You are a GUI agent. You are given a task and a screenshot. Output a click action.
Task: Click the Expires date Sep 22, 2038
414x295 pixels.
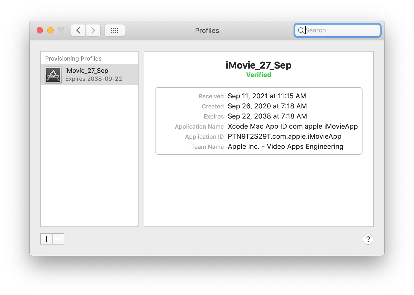click(x=267, y=116)
